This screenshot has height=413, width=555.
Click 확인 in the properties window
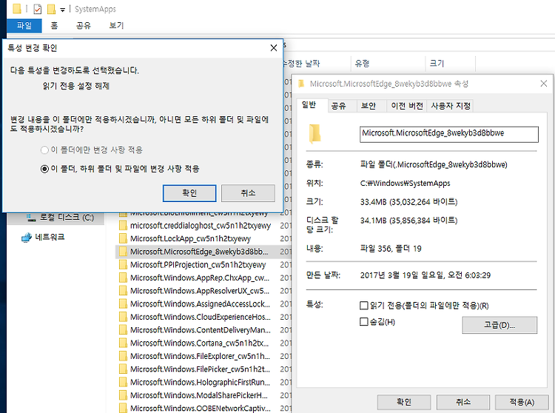pyautogui.click(x=404, y=402)
